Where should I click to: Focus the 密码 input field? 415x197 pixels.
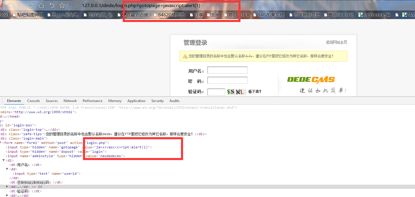tap(228, 80)
